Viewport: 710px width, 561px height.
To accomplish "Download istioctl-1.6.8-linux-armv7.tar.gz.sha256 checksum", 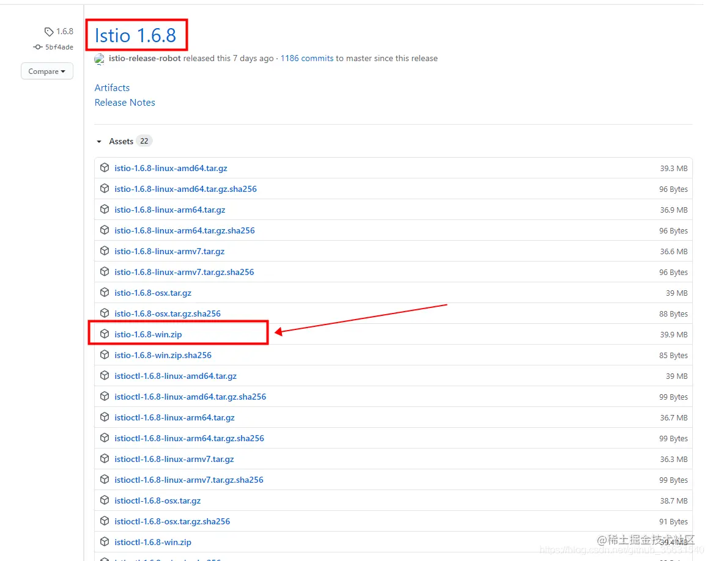I will [x=189, y=480].
